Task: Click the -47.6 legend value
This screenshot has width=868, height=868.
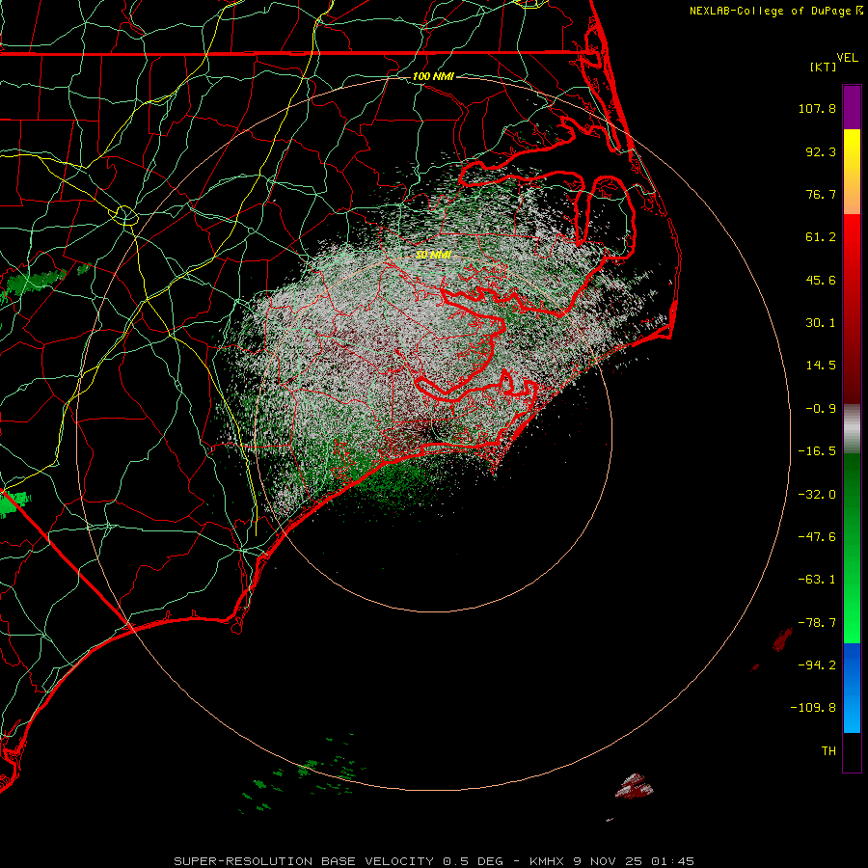Action: point(817,537)
